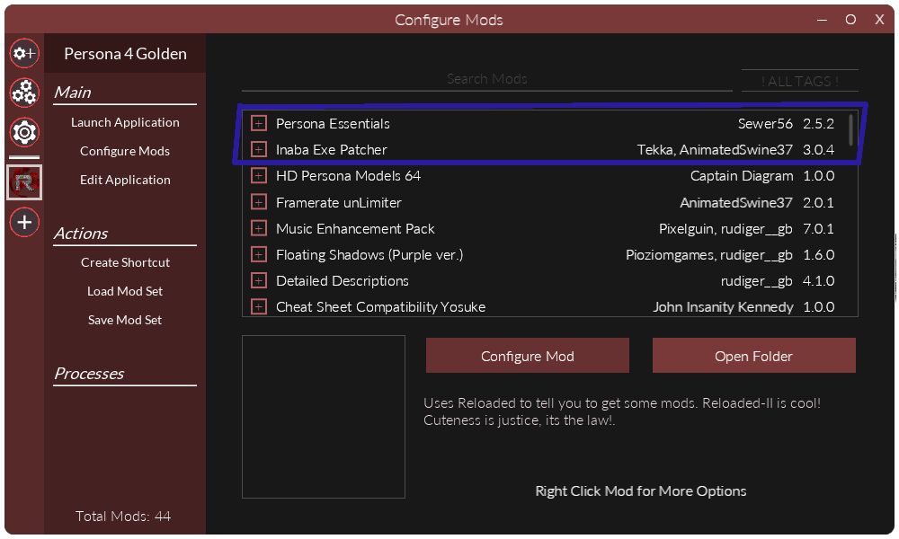The image size is (899, 539).
Task: Choose Create Shortcut under Actions
Action: (125, 262)
